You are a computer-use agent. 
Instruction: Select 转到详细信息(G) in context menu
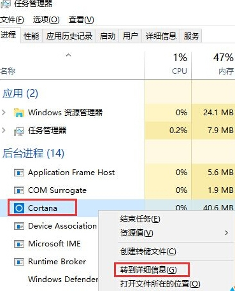[x=148, y=270]
